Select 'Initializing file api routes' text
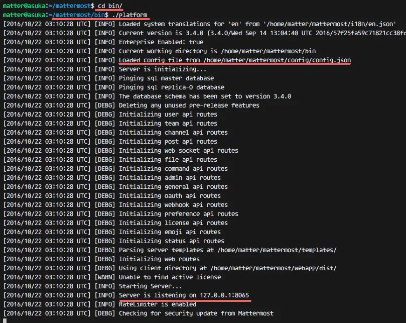Viewport: 406px width, 323px height. 168,160
